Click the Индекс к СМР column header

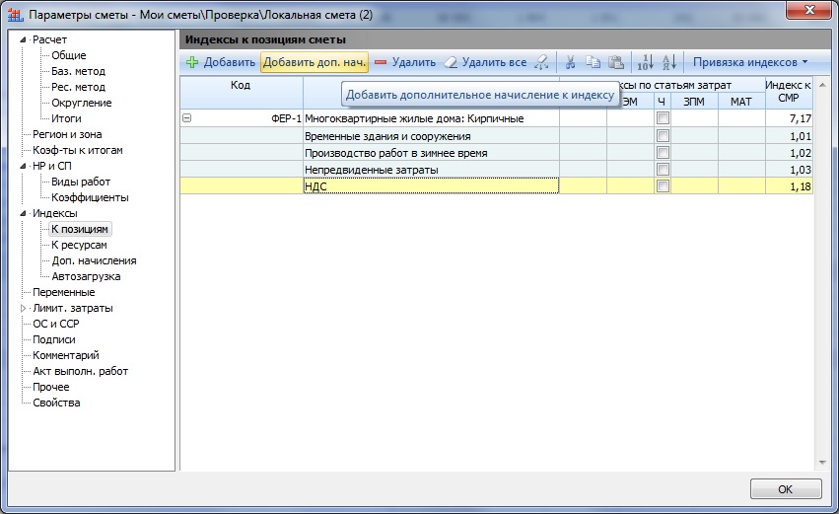tap(789, 93)
